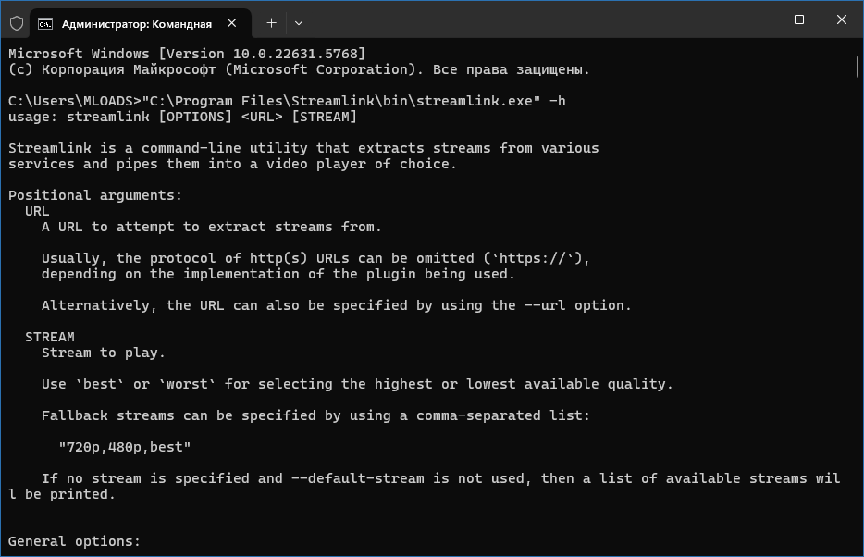This screenshot has width=864, height=557.
Task: Click the vertical scrollbar thumb
Action: [x=858, y=65]
